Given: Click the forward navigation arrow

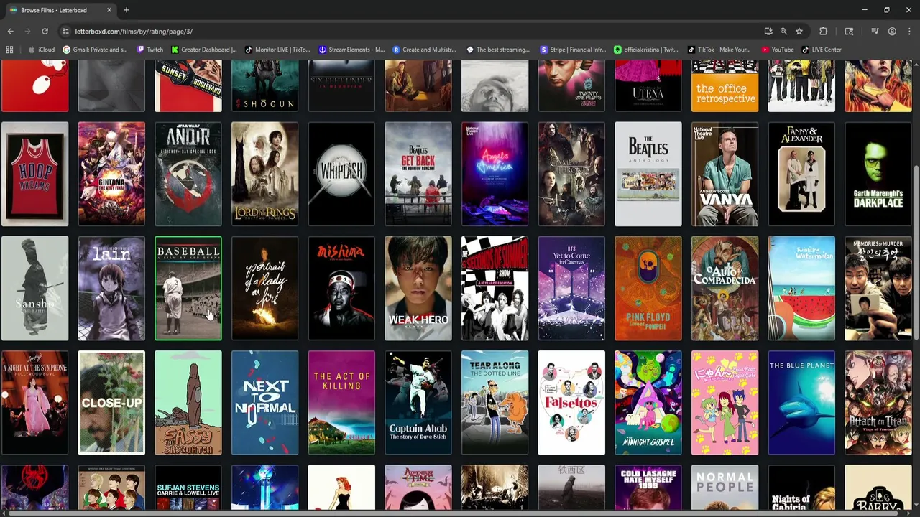Looking at the screenshot, I should coord(27,32).
